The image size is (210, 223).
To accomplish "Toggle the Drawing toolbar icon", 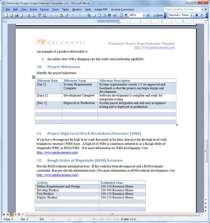I will coord(115,15).
